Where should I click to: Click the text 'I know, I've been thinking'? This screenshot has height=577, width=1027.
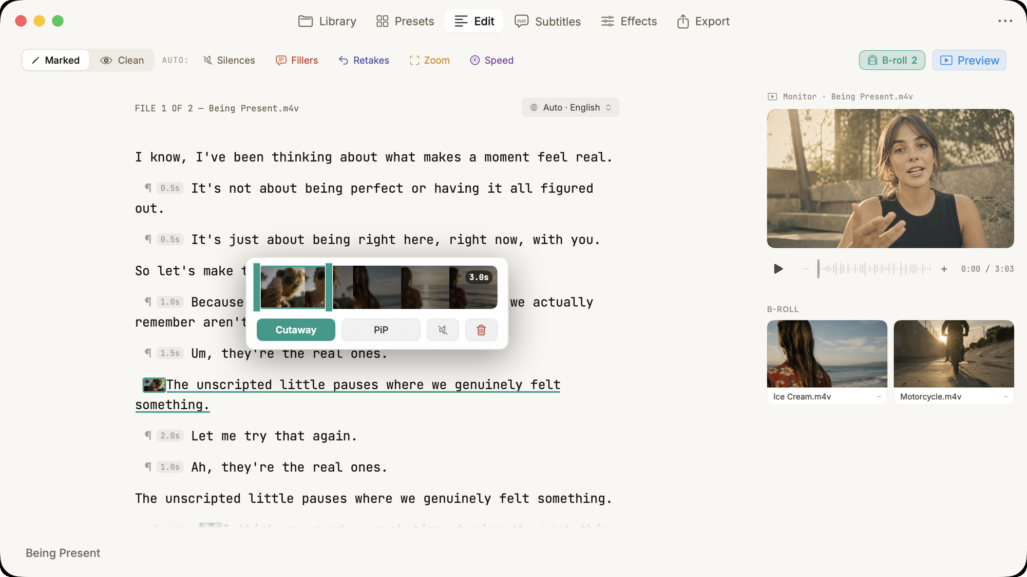click(x=234, y=157)
